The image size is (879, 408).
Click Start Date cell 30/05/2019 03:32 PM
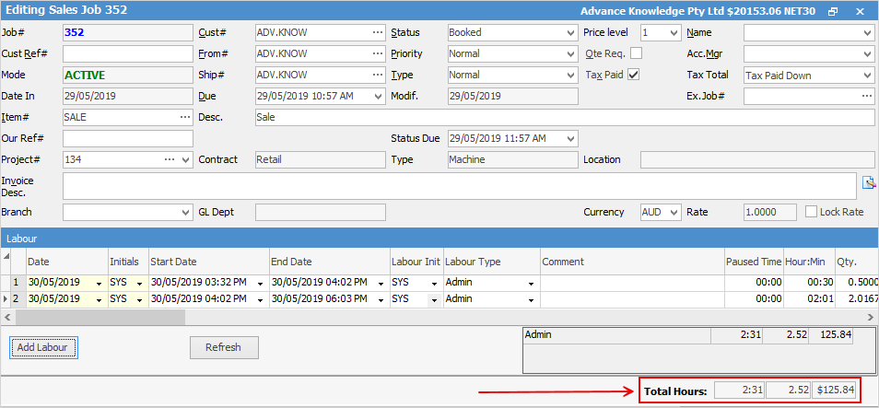coord(209,283)
